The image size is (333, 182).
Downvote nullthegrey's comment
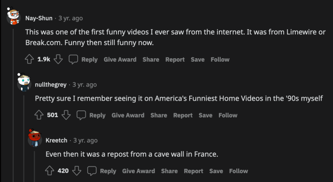[x=66, y=115]
